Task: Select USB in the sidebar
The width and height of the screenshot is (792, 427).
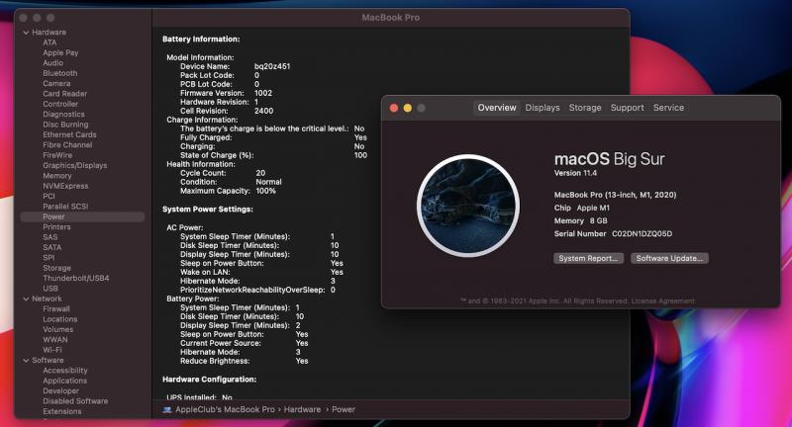Action: click(50, 289)
